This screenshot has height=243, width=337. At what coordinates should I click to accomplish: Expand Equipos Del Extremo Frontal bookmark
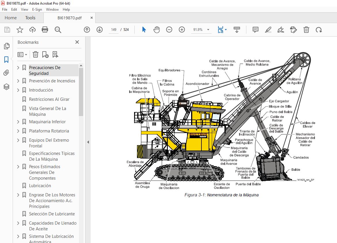(x=18, y=140)
